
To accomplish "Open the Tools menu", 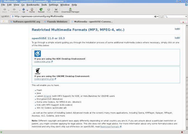I will coord(44,5).
